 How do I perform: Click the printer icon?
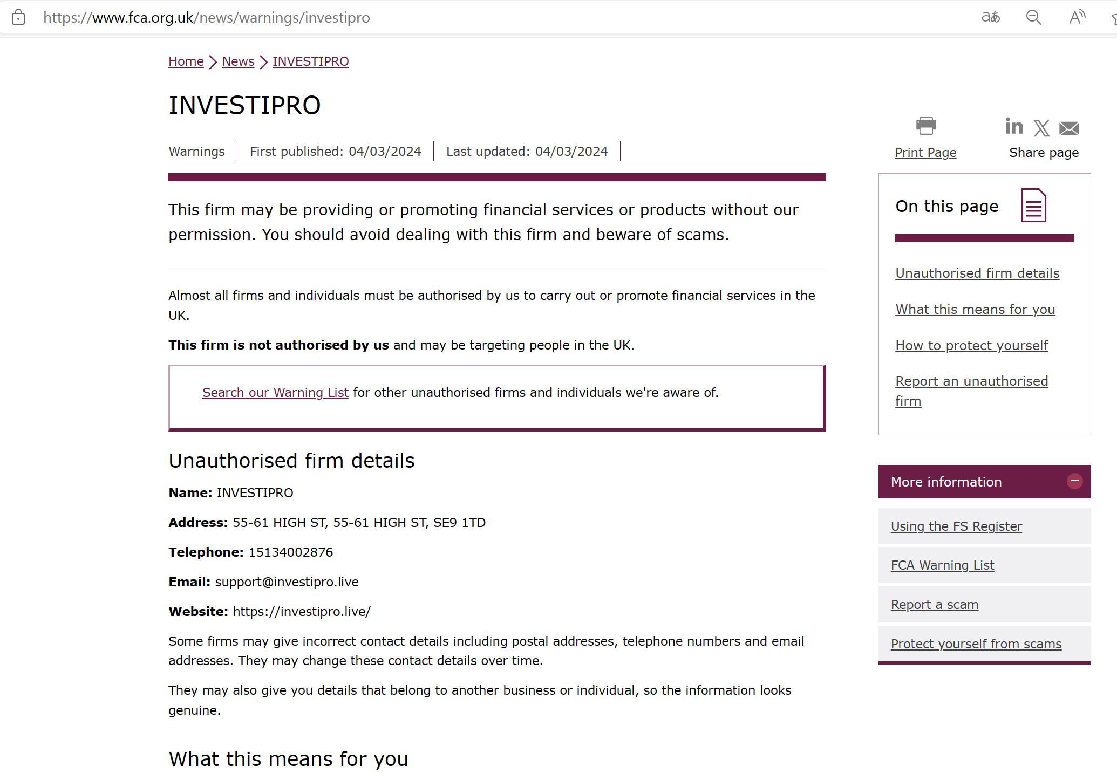coord(926,126)
